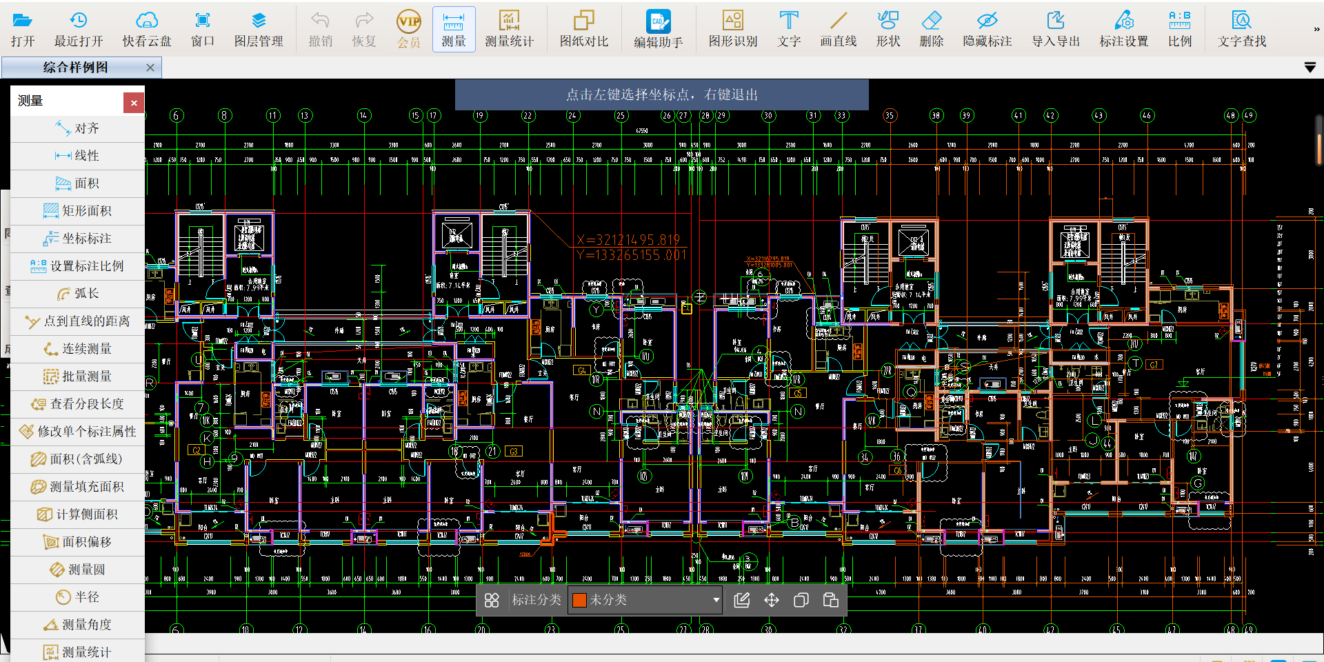Select 设置标注比例 option
Screen dimensions: 1324x662
(77, 266)
